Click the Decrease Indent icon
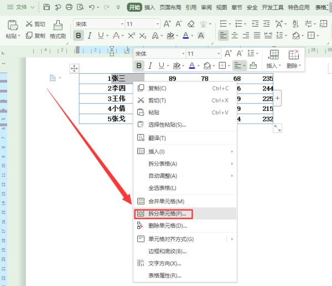This screenshot has width=332, height=286. [255, 23]
